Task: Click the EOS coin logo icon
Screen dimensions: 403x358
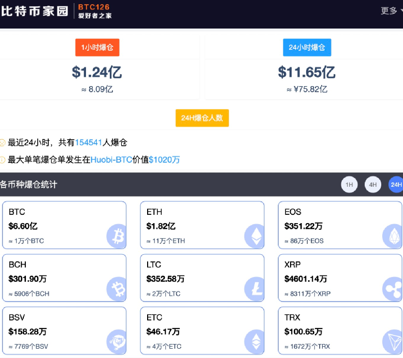Action: point(392,236)
